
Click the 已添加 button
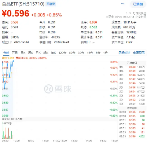pyautogui.click(x=138, y=4)
